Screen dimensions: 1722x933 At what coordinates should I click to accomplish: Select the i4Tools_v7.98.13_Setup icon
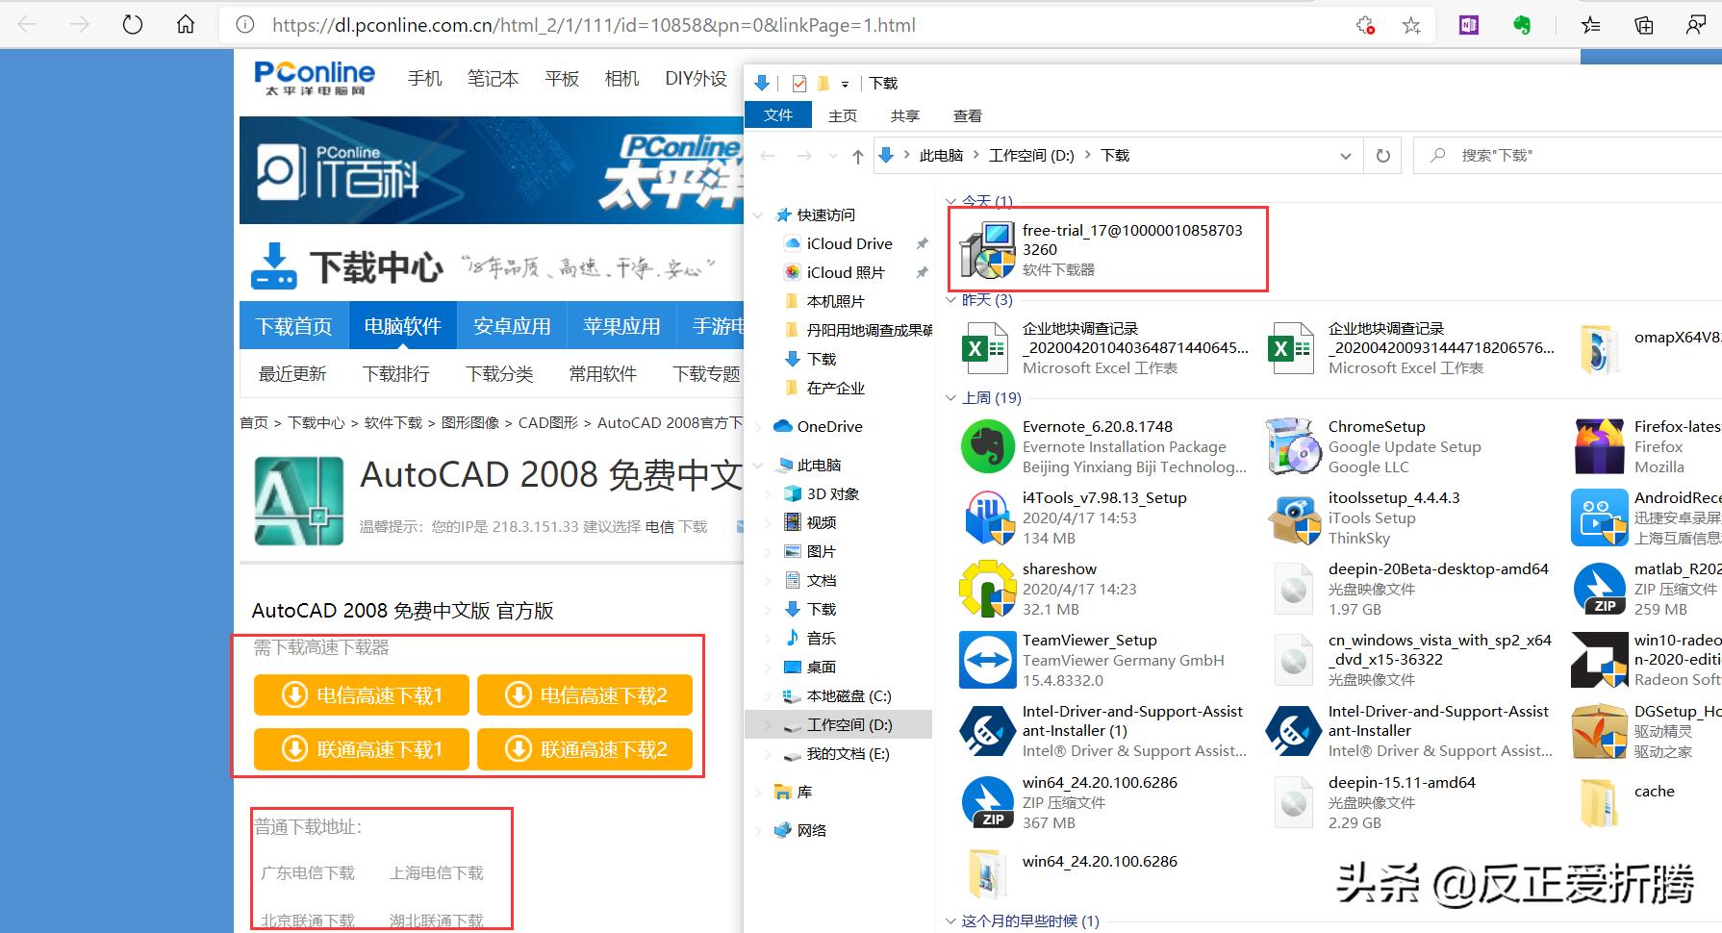pos(988,518)
